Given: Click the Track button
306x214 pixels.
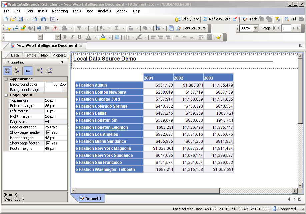Looking at the screenshot, I should 249,19.
